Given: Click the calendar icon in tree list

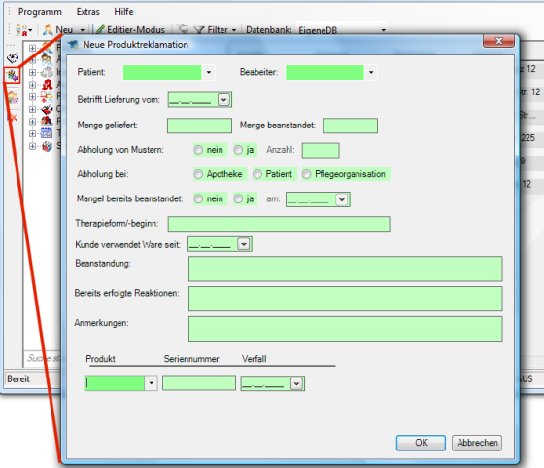Looking at the screenshot, I should tap(47, 133).
